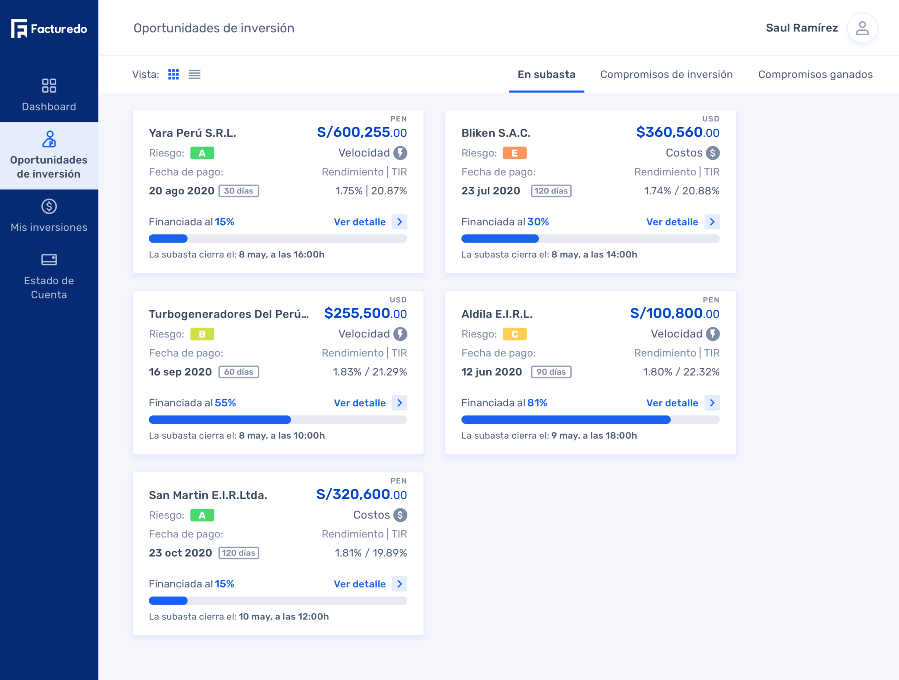Click Bliken 30% funding progress bar

point(590,239)
